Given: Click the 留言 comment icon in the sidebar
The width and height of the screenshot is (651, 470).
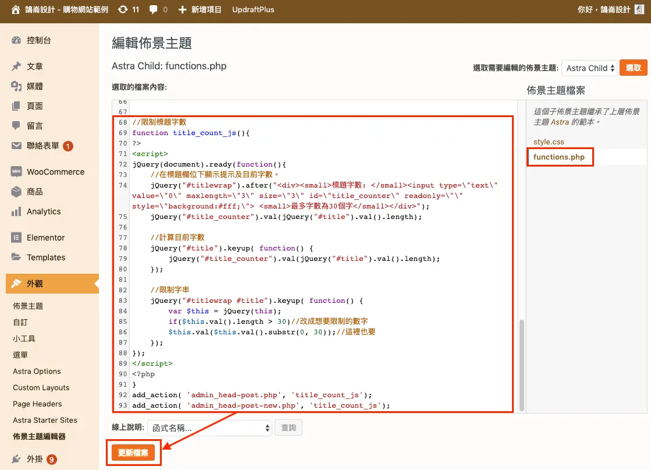Looking at the screenshot, I should pyautogui.click(x=16, y=125).
